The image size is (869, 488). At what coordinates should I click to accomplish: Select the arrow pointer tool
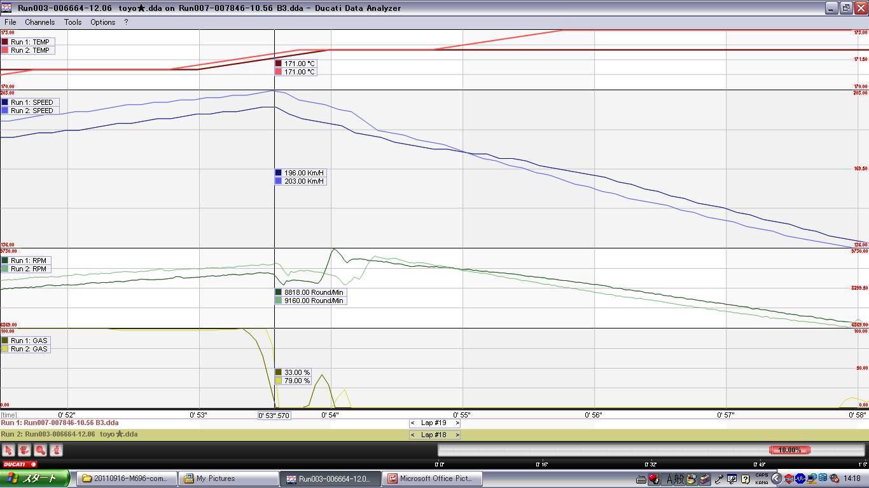point(8,450)
